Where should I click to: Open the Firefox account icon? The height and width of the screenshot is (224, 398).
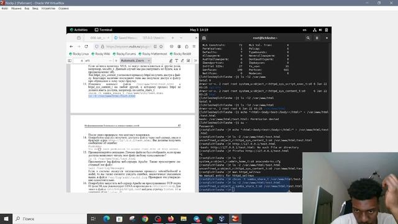pyautogui.click(x=179, y=47)
